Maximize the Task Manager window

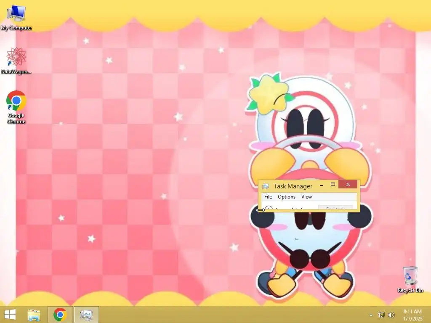click(x=333, y=185)
